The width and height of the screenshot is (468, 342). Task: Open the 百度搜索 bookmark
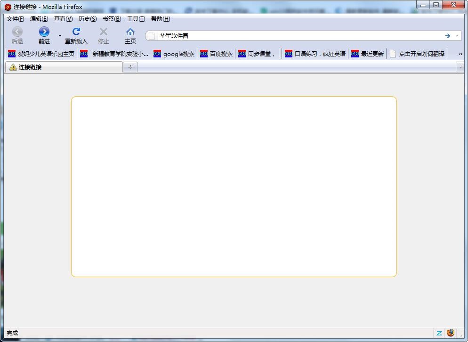(x=217, y=54)
